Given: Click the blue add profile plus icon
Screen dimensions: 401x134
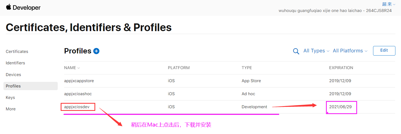Looking at the screenshot, I should click(x=96, y=51).
